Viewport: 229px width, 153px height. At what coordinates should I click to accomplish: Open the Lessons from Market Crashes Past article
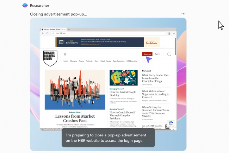pos(75,118)
